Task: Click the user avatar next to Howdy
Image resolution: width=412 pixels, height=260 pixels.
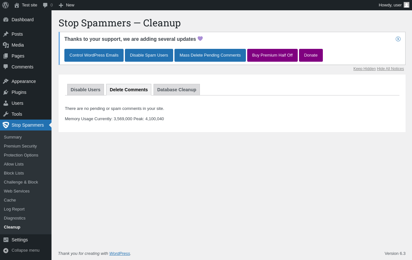Action: point(407,5)
